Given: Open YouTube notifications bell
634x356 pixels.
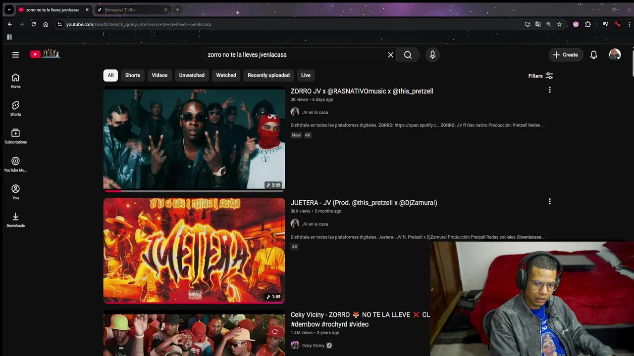Looking at the screenshot, I should tap(593, 55).
